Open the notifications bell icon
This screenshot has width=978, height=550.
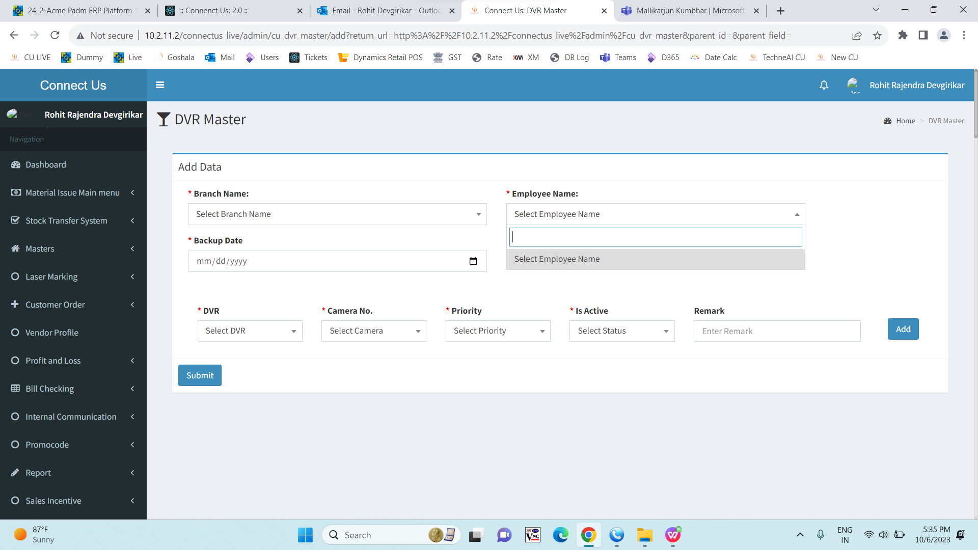tap(824, 85)
